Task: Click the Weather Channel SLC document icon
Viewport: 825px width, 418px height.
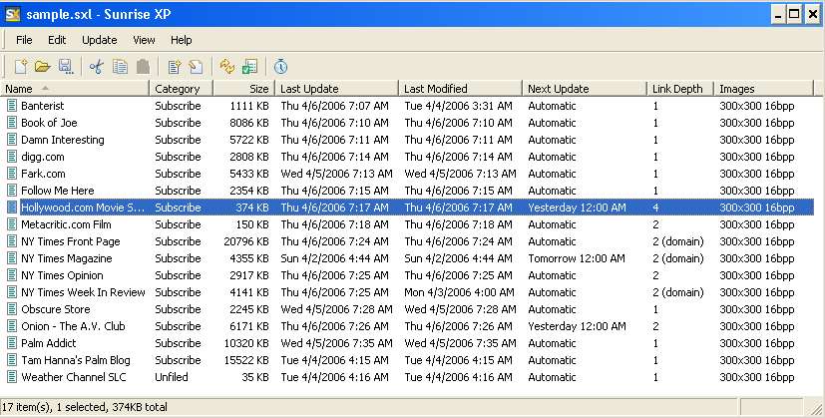Action: click(x=12, y=377)
